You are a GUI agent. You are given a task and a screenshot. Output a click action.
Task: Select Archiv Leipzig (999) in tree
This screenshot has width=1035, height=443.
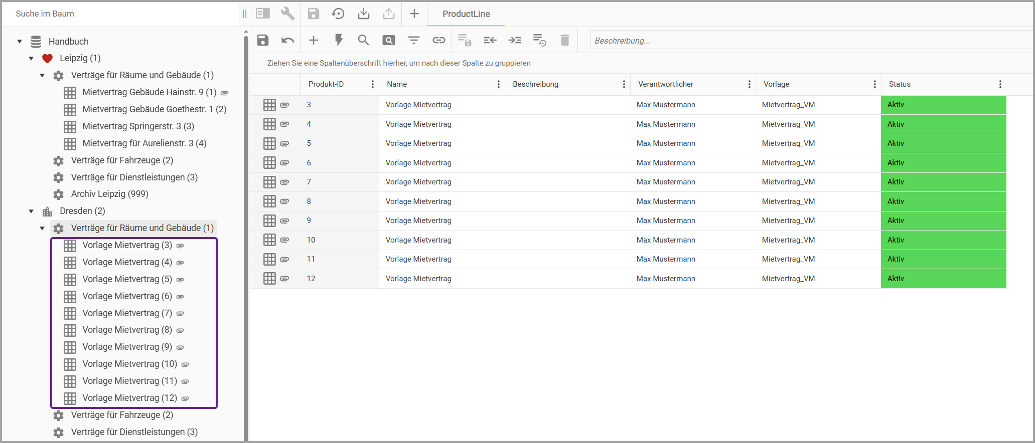point(109,194)
